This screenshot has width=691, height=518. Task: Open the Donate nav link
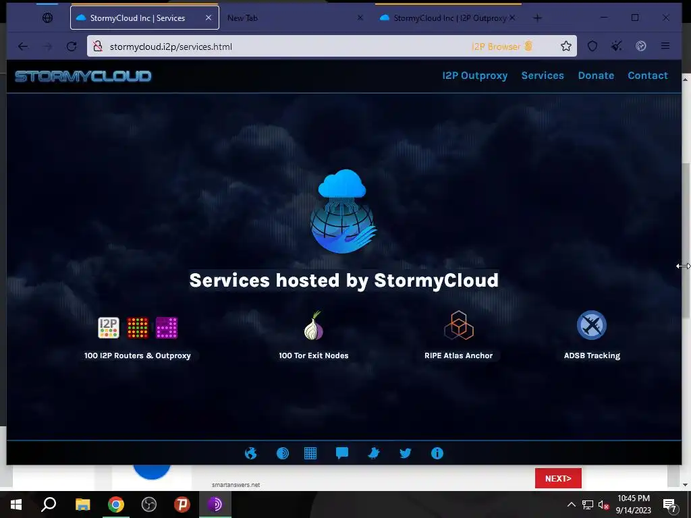click(596, 76)
